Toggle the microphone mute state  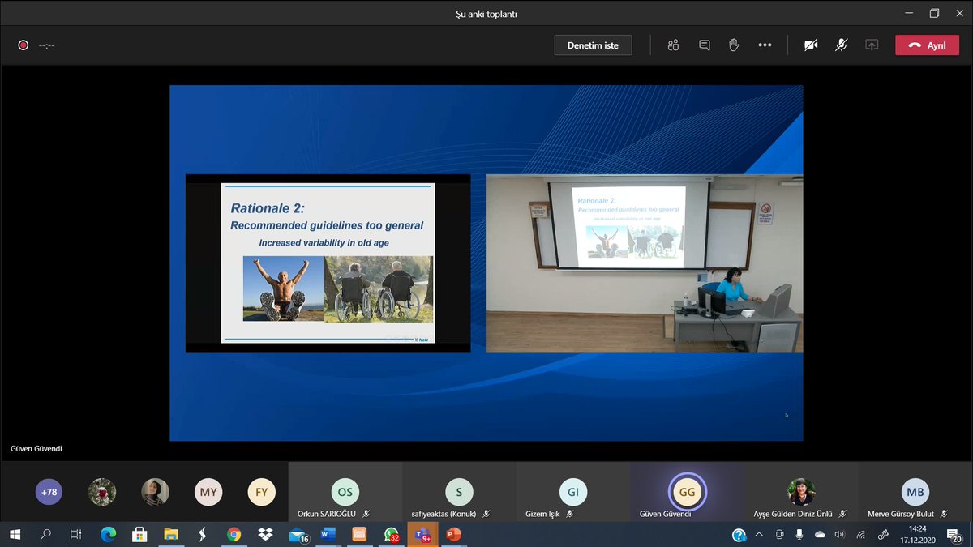click(841, 45)
